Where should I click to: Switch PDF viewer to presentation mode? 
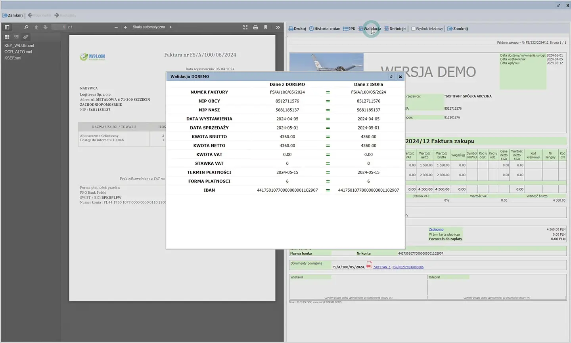tap(245, 27)
